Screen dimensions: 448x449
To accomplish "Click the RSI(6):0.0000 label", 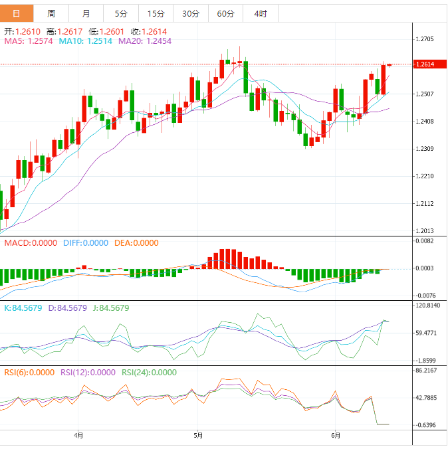I will pyautogui.click(x=29, y=373).
